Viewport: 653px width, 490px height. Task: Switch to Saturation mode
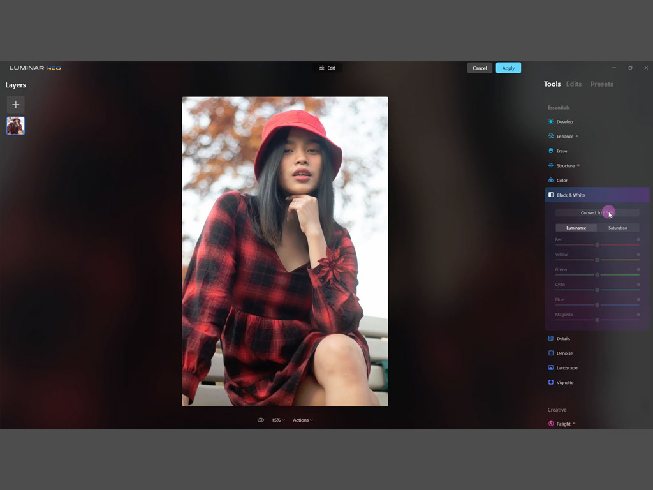tap(617, 228)
